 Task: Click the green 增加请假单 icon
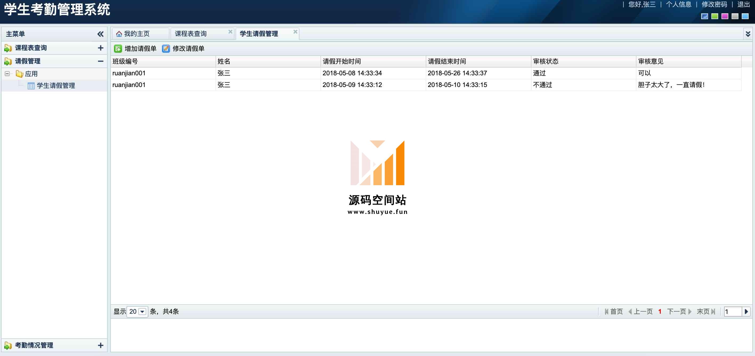click(x=118, y=49)
